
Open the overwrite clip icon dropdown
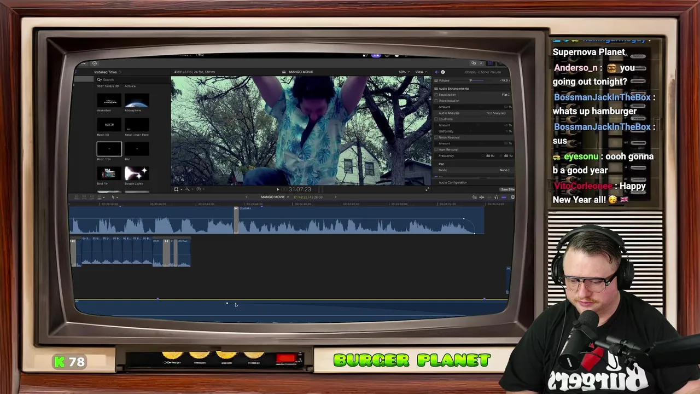tap(102, 197)
